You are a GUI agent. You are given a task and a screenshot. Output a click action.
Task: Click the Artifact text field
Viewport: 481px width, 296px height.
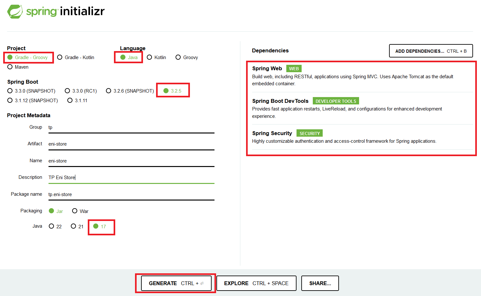pyautogui.click(x=131, y=144)
